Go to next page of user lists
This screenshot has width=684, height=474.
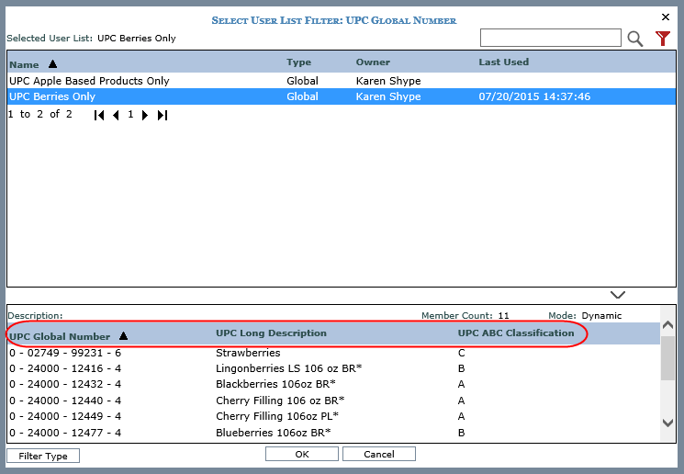pyautogui.click(x=145, y=115)
